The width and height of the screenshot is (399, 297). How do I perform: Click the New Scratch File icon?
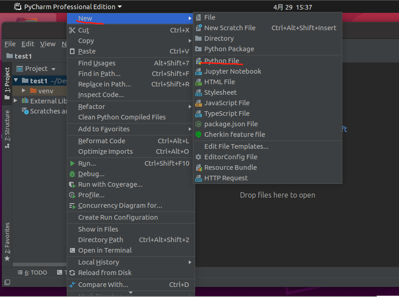(198, 28)
